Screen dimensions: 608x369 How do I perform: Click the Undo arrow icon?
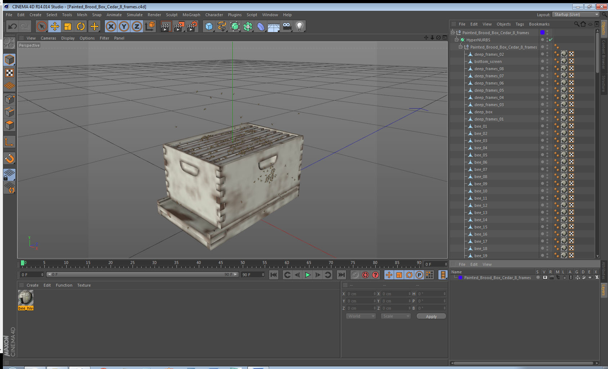(x=13, y=26)
